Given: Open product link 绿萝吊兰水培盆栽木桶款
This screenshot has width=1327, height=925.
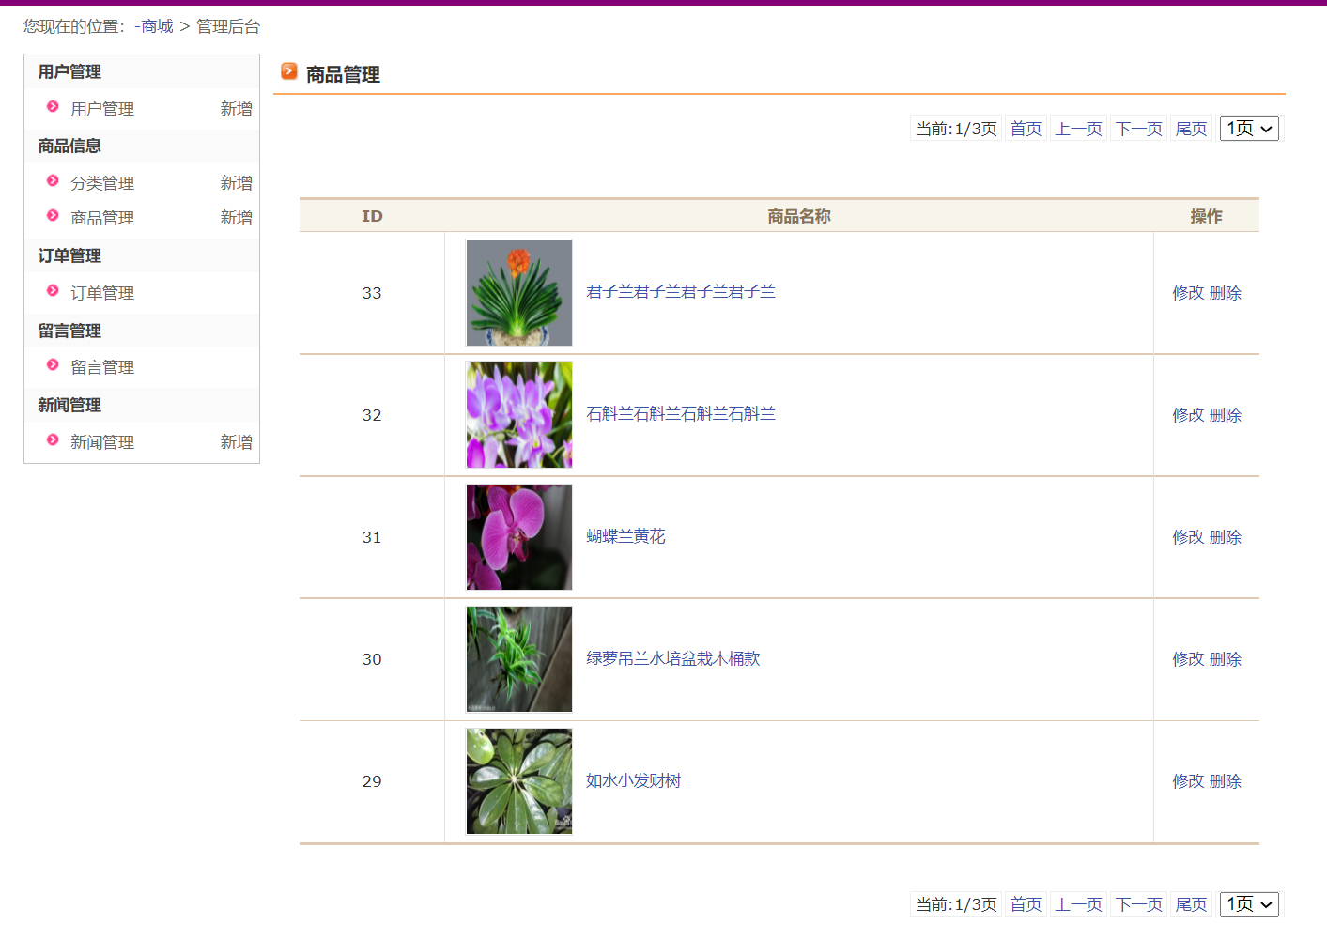Looking at the screenshot, I should [673, 658].
